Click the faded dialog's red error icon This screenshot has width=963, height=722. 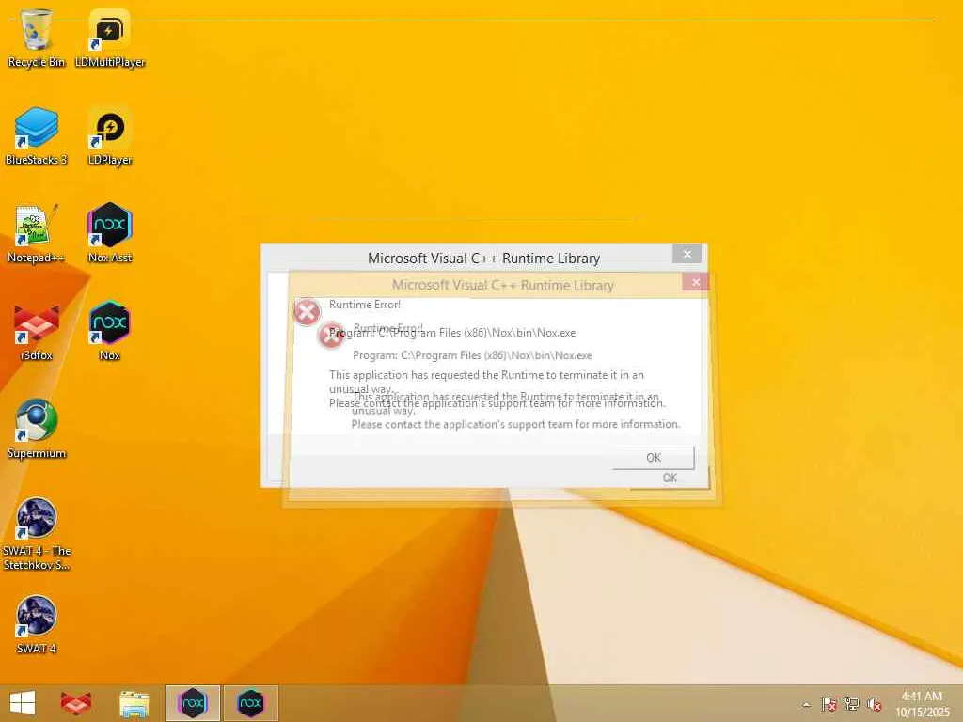pyautogui.click(x=331, y=335)
